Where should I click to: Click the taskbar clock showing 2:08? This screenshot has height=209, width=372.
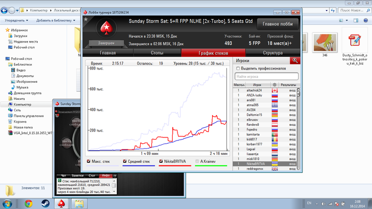coord(358,204)
